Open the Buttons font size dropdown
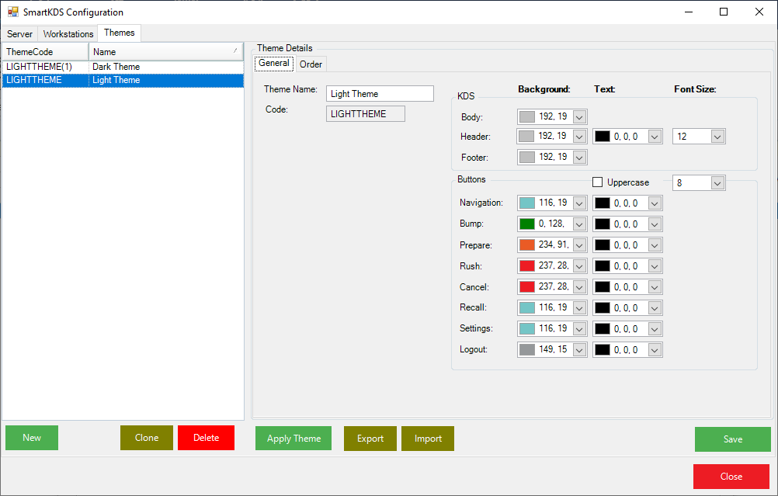 point(717,183)
